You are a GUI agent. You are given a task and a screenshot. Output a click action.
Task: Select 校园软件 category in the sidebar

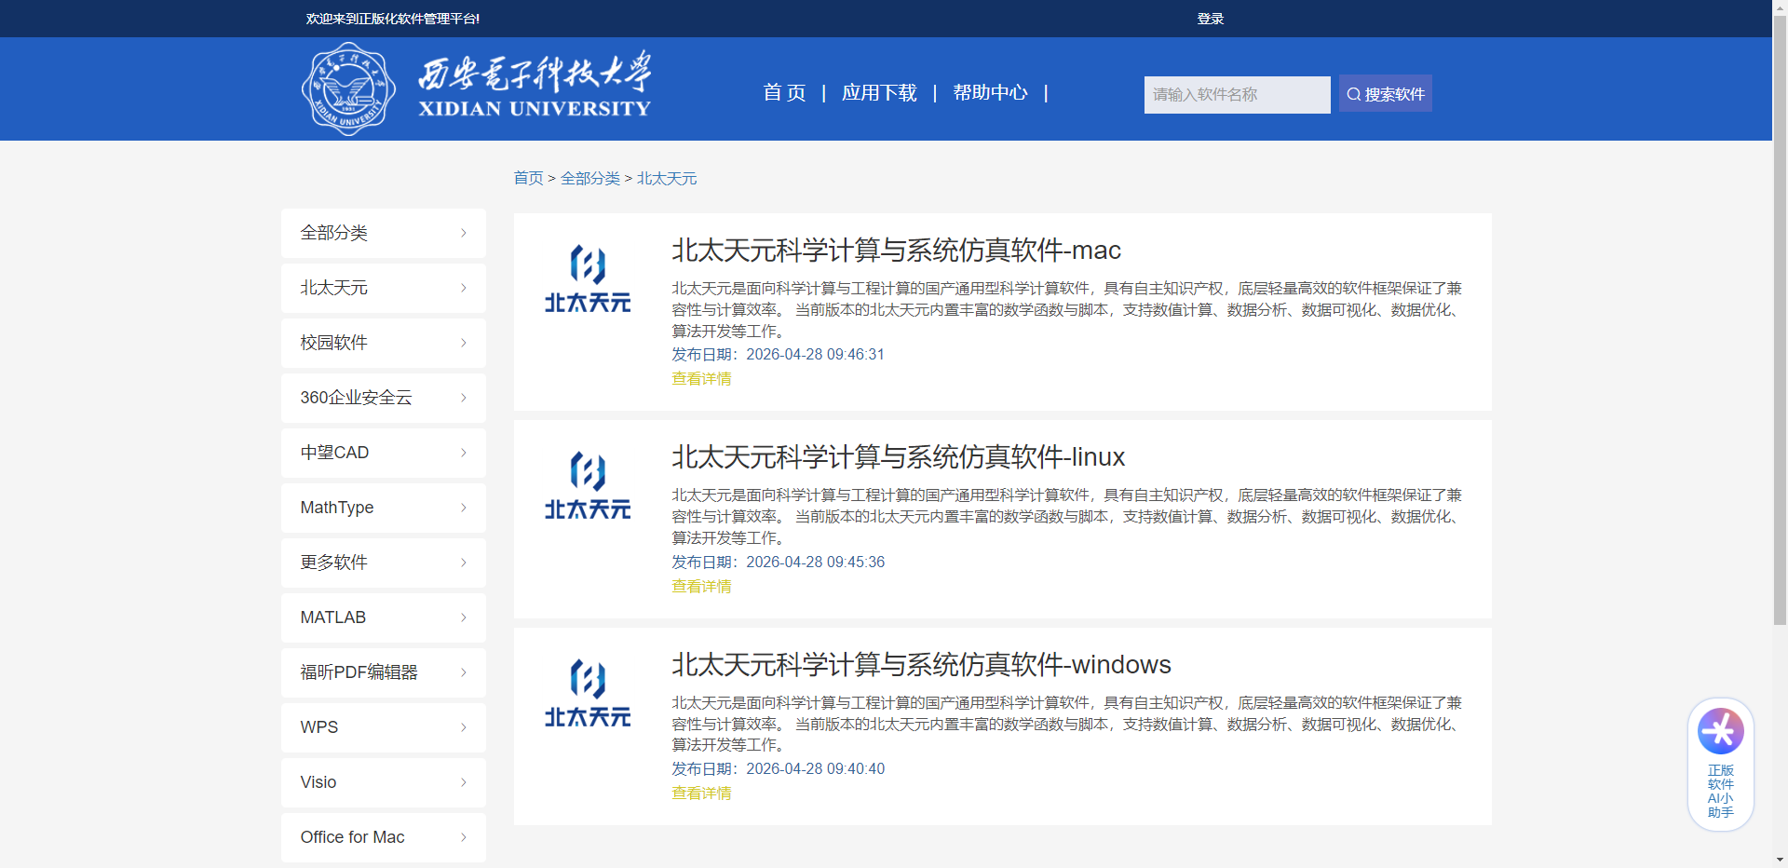tap(384, 343)
